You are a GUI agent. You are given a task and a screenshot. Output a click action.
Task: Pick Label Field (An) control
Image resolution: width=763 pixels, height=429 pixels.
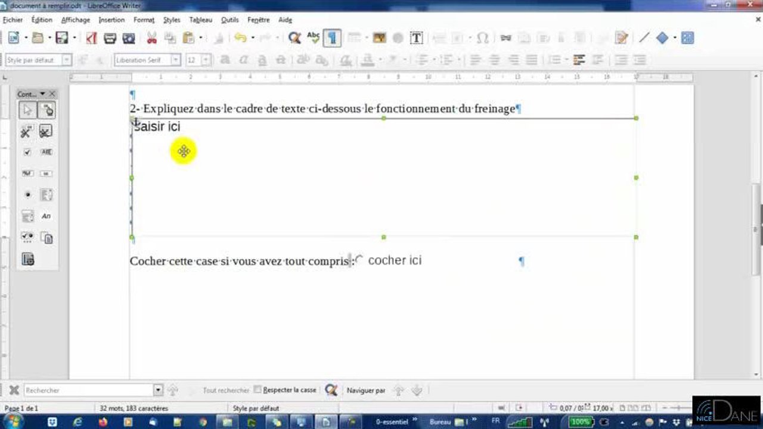click(46, 216)
